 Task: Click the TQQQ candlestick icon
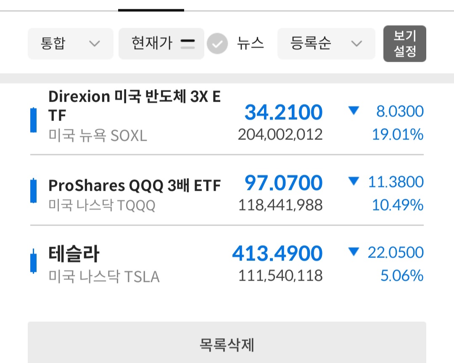[x=33, y=191]
